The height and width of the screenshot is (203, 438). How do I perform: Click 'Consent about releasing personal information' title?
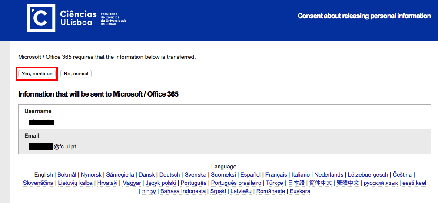point(364,16)
